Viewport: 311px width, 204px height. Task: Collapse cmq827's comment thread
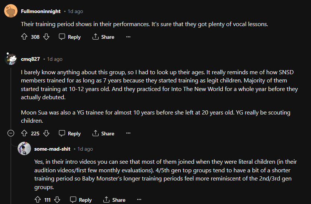(x=11, y=133)
